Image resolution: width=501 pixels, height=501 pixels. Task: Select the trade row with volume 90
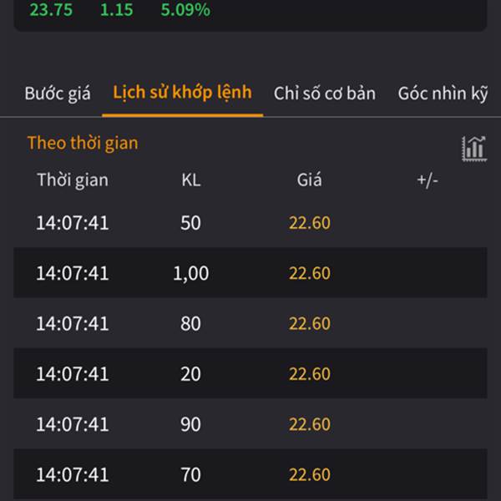250,423
